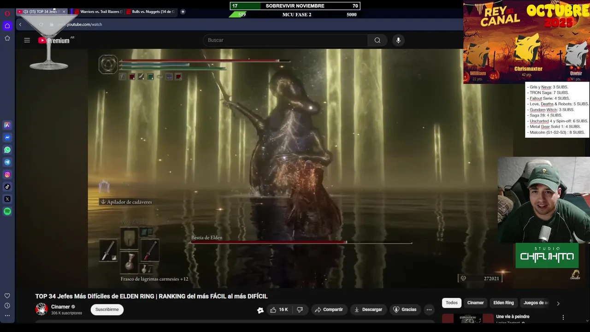This screenshot has height=332, width=590.
Task: Mute the tab via its speaker icon
Action: coord(26,12)
